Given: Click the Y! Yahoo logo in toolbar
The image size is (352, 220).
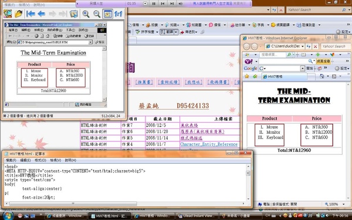Looking at the screenshot, I should point(249,61).
